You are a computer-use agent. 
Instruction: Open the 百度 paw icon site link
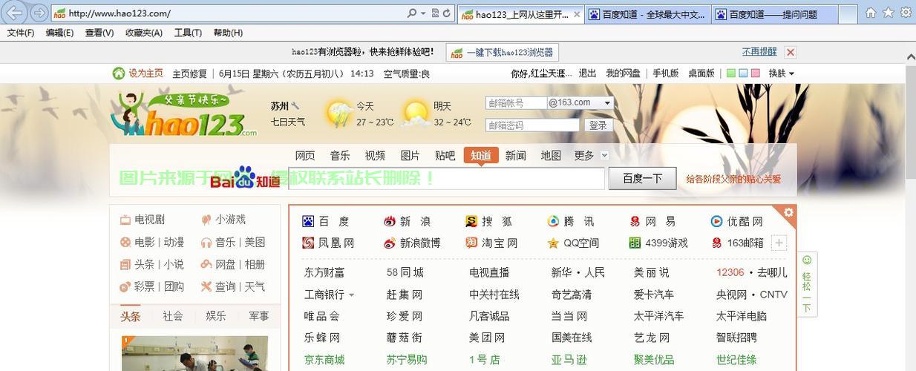(x=308, y=221)
